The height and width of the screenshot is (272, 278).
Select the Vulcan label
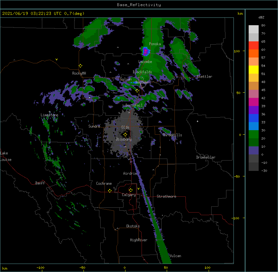175,256
